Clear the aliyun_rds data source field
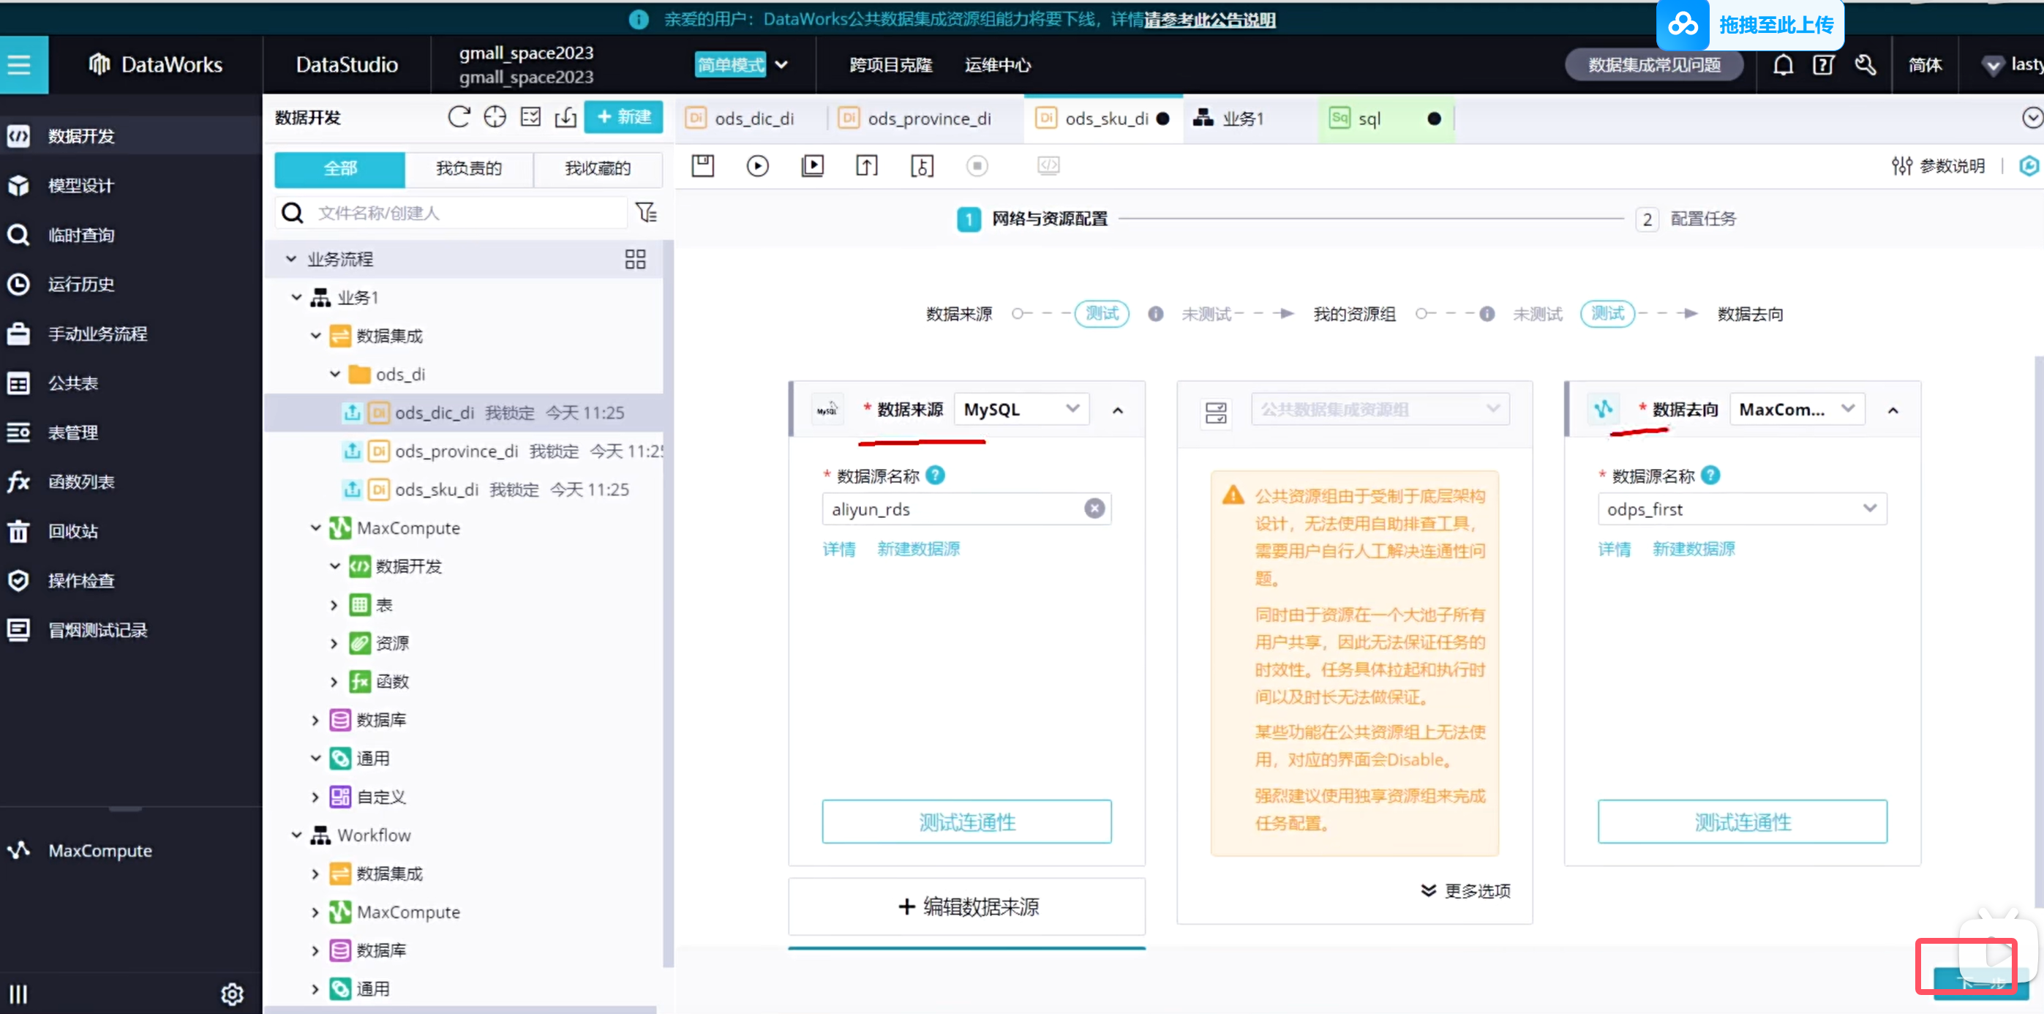This screenshot has width=2044, height=1014. 1094,508
